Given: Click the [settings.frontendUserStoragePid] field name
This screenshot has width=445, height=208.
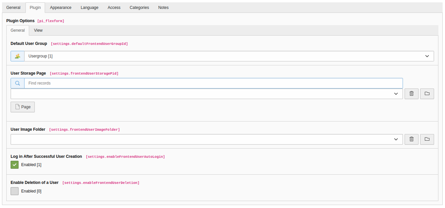Looking at the screenshot, I should pos(84,74).
